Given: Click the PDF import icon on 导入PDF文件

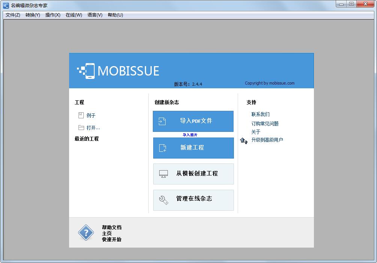Looking at the screenshot, I should (x=162, y=121).
